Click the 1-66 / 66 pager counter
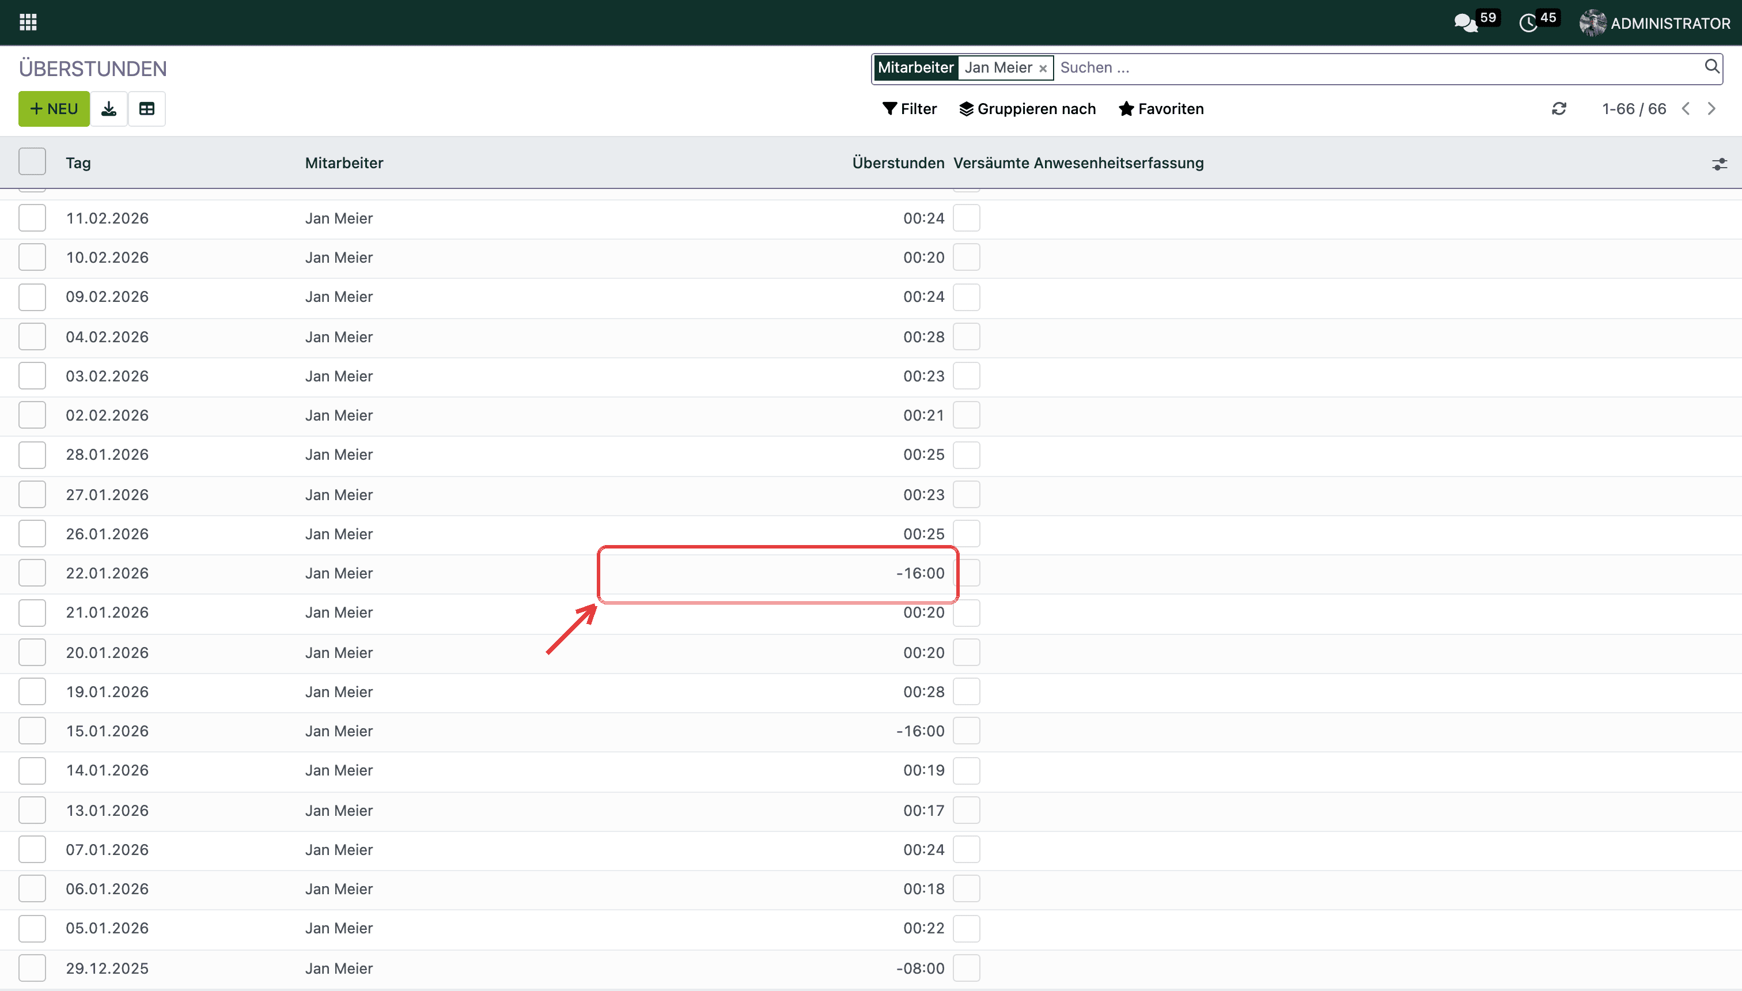1742x991 pixels. pos(1634,109)
